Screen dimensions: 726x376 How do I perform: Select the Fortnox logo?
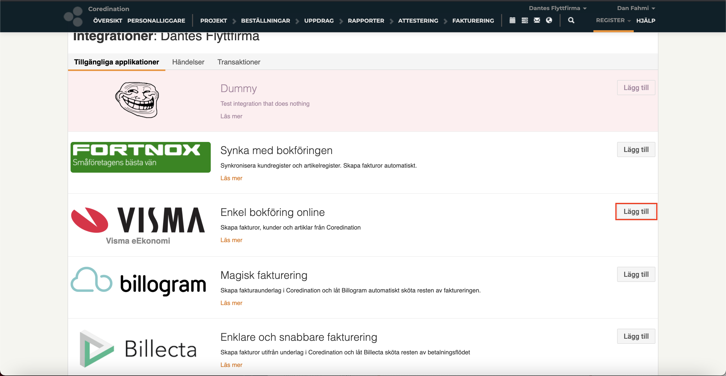pos(140,157)
